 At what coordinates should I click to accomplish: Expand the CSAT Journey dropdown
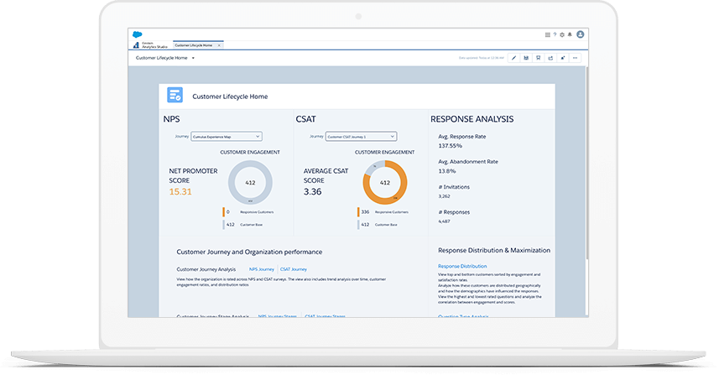pos(361,136)
